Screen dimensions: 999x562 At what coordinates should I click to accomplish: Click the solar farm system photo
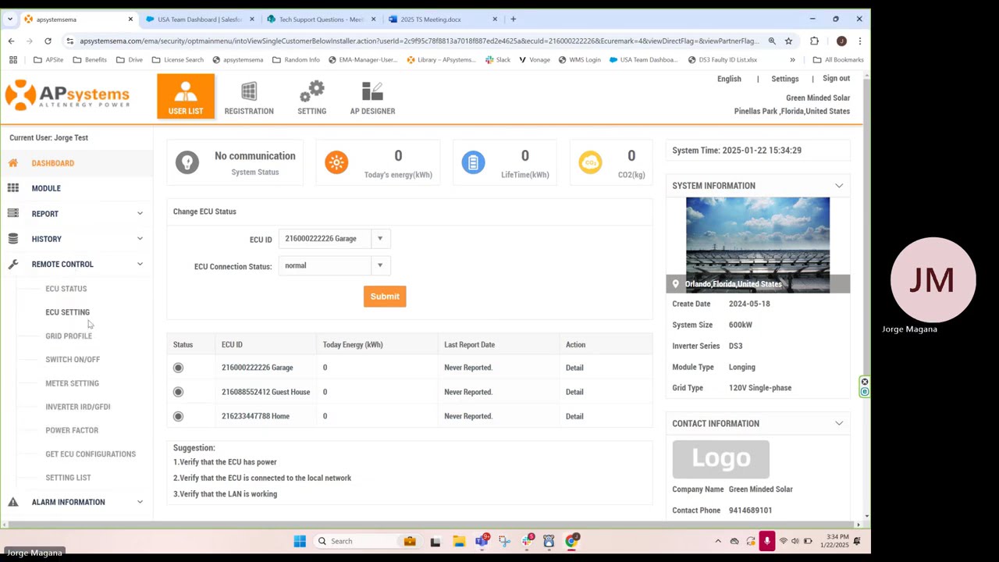(x=758, y=245)
